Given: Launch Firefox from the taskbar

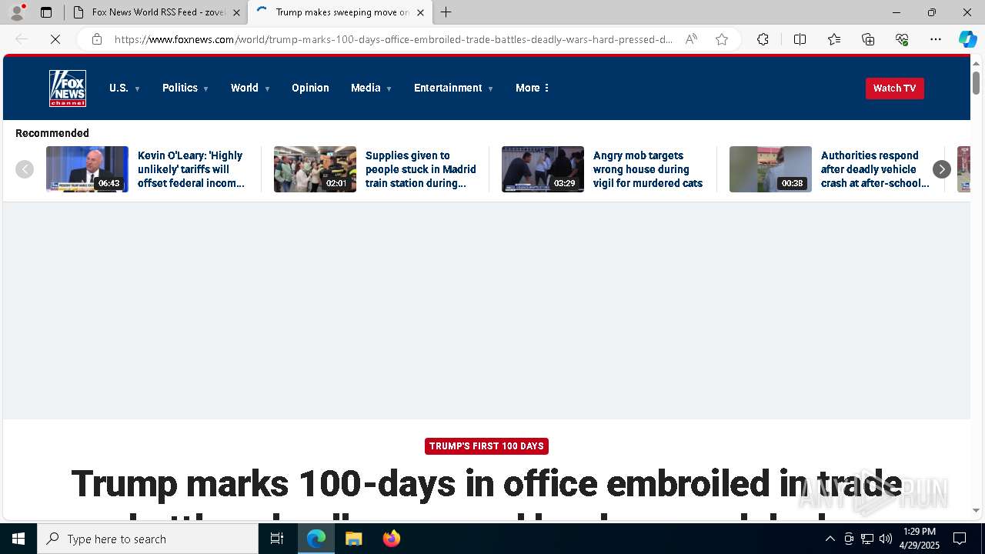Looking at the screenshot, I should [391, 539].
